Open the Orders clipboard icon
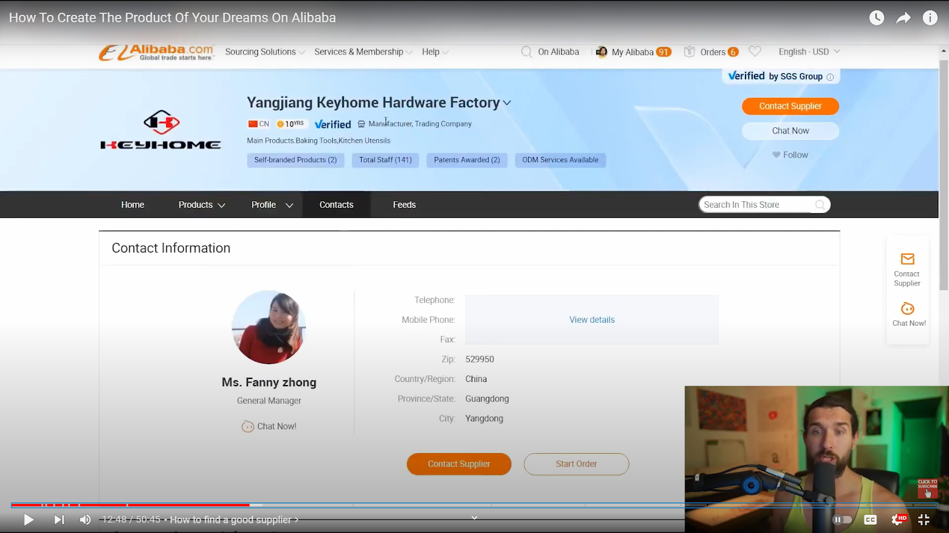Image resolution: width=949 pixels, height=533 pixels. [x=689, y=52]
